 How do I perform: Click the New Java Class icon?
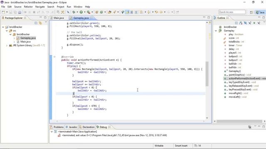101,12
